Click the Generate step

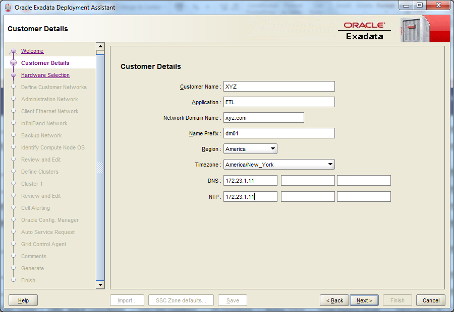point(32,269)
